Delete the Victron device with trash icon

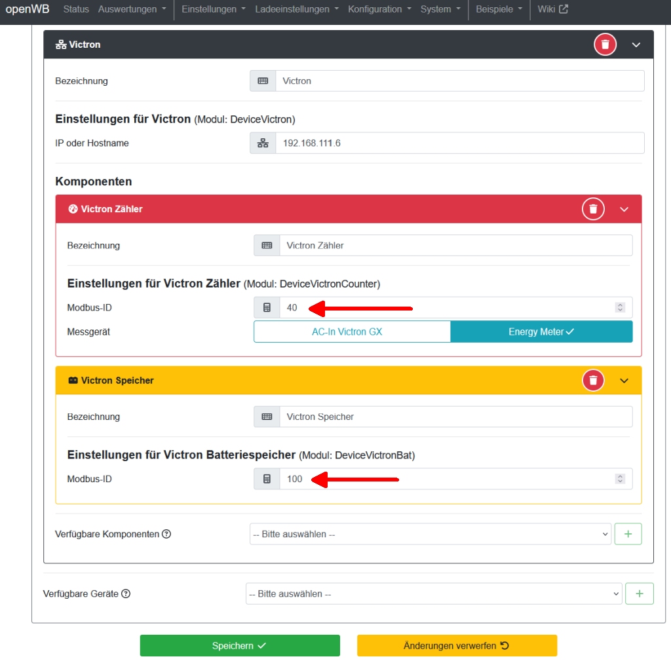[605, 45]
